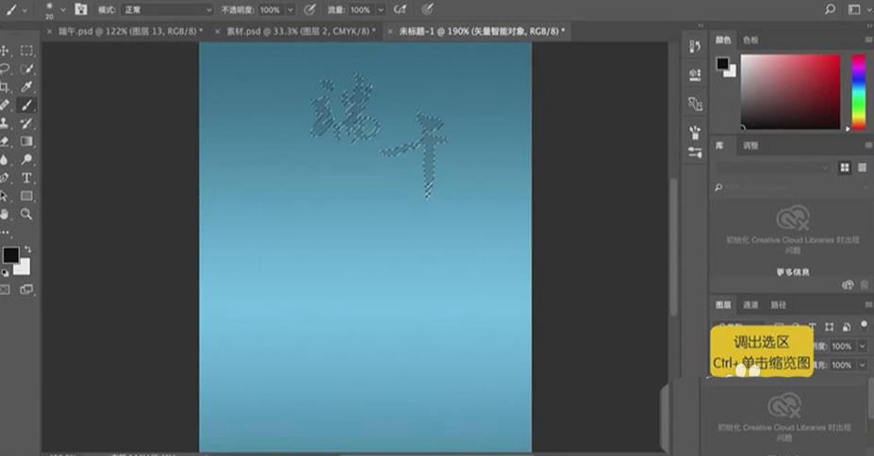Switch to the 素材.psd document tab
The height and width of the screenshot is (456, 874).
293,31
